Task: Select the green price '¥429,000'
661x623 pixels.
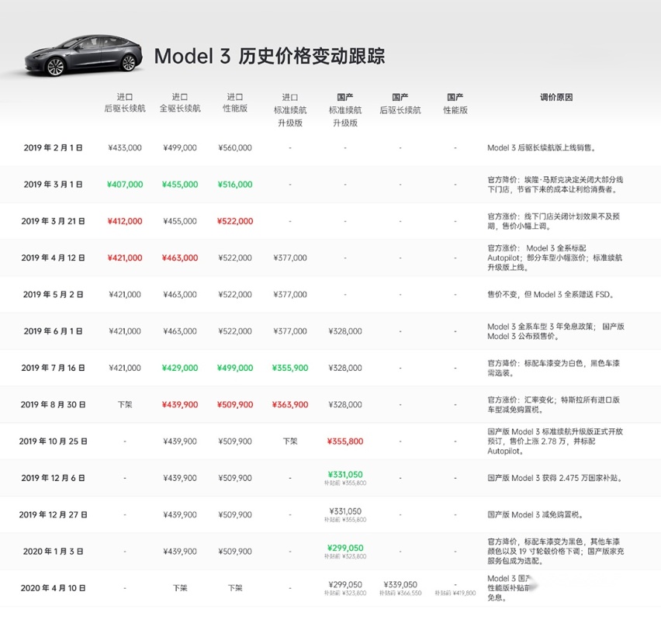Action: point(180,368)
